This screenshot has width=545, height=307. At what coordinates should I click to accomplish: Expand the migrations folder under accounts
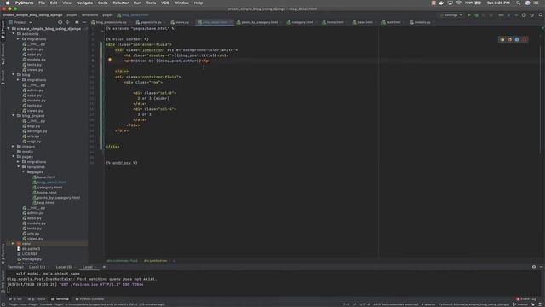pos(19,39)
